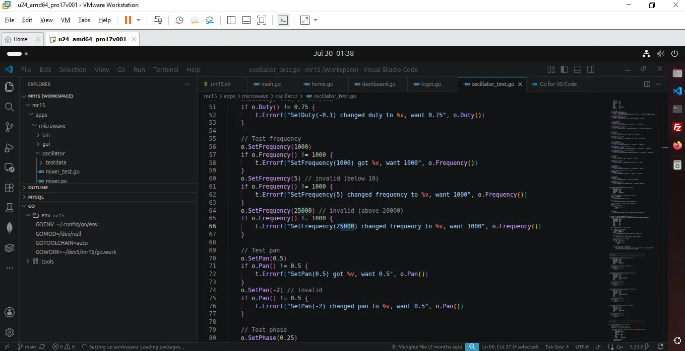685x351 pixels.
Task: Toggle Primary Side Bar visibility
Action: (x=565, y=69)
